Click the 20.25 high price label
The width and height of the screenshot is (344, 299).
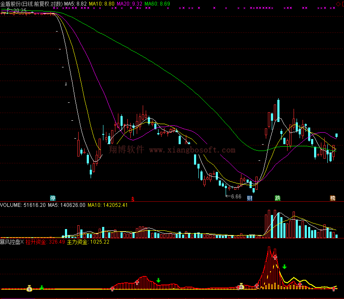pyautogui.click(x=20, y=10)
